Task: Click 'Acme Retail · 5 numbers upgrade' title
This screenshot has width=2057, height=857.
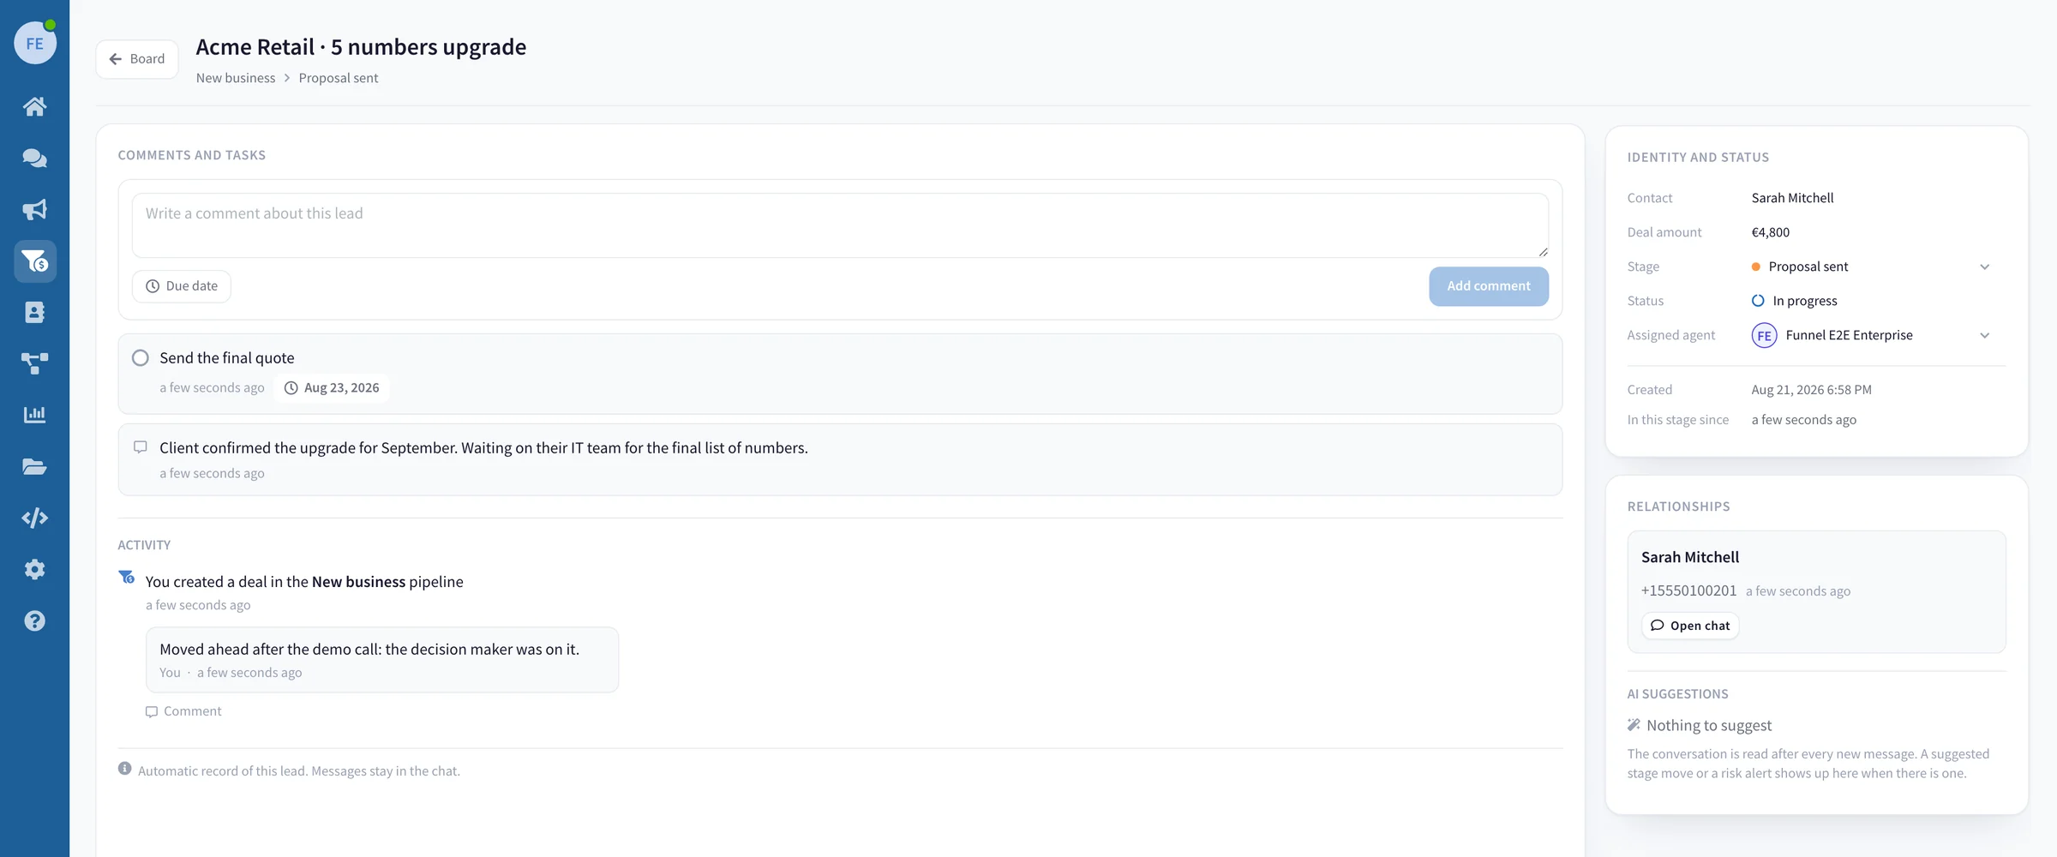Action: (x=361, y=46)
